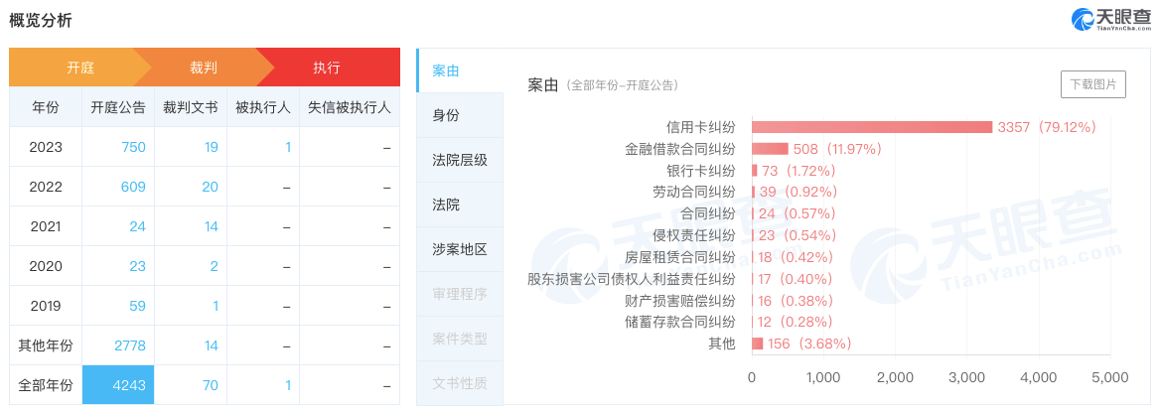
Task: Select the 裁判 stage tab
Action: (204, 68)
